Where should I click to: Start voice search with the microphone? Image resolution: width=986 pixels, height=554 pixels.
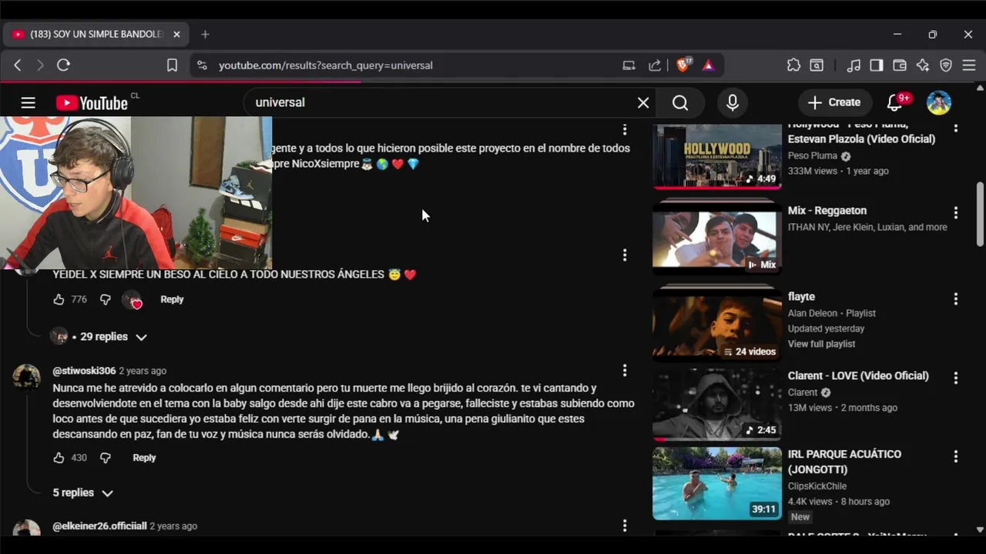[x=733, y=102]
